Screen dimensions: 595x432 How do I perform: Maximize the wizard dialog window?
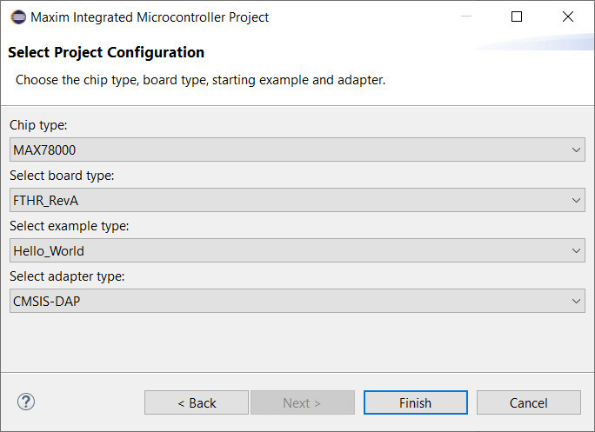tap(517, 17)
